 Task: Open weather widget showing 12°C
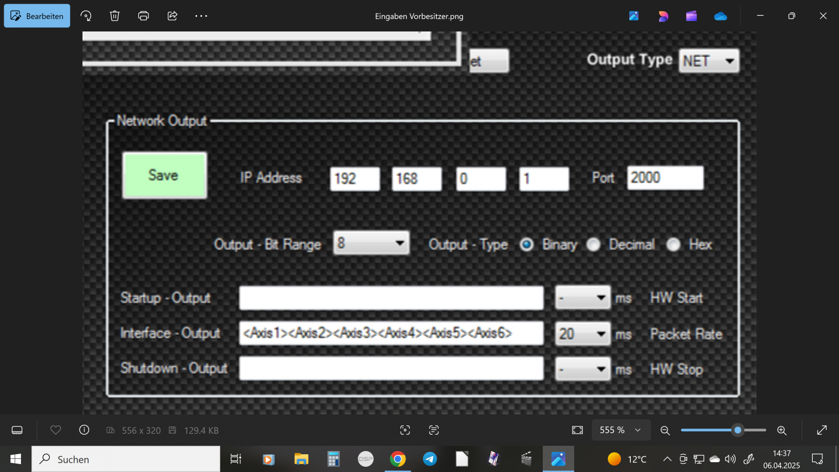tap(627, 459)
